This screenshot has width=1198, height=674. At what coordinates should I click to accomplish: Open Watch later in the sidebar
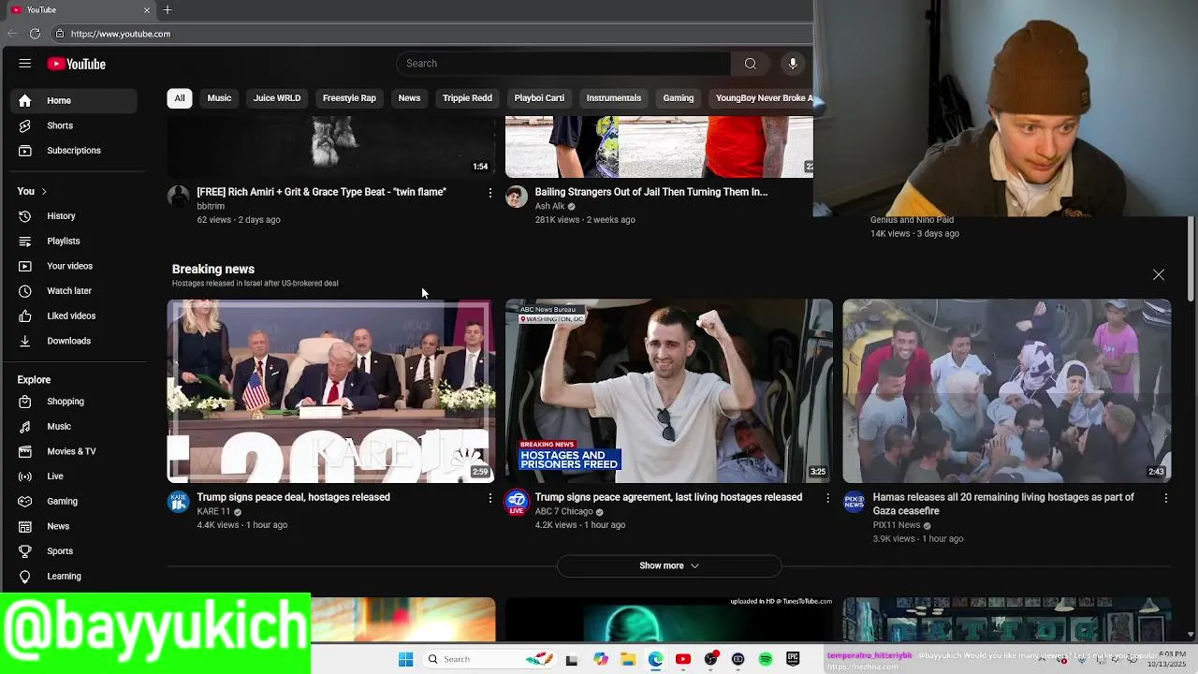76,291
